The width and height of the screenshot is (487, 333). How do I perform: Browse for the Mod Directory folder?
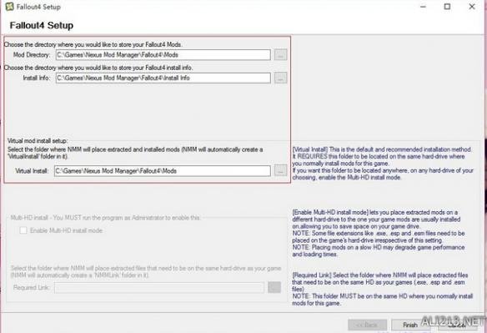click(280, 55)
